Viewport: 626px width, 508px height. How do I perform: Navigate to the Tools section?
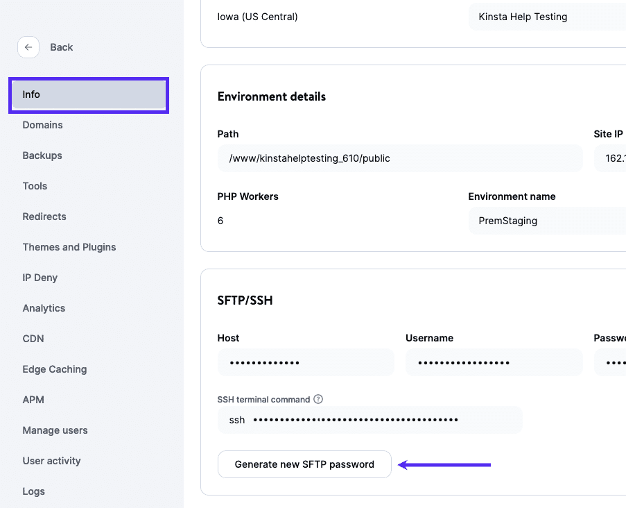[x=35, y=186]
